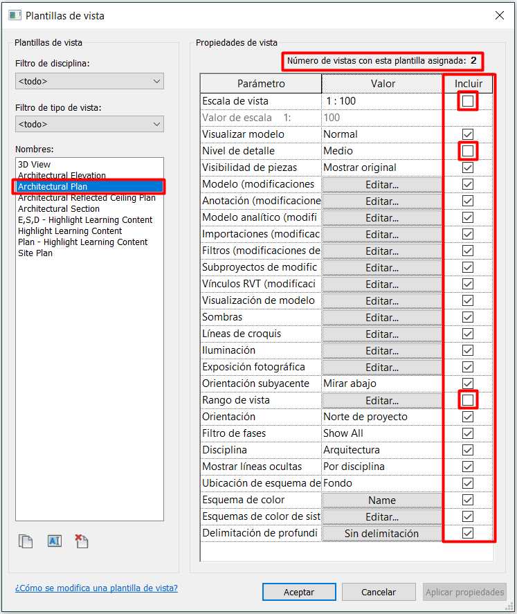Image resolution: width=517 pixels, height=614 pixels.
Task: Uncheck Incluir for Mostrar líneas ocultas
Action: [468, 467]
